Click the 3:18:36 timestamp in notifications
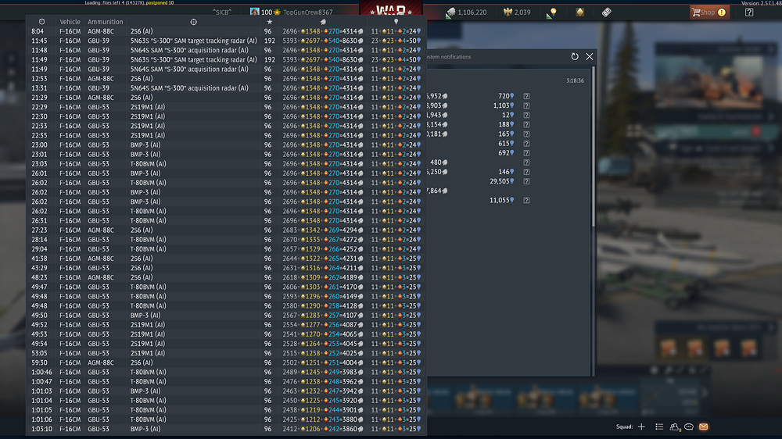 (x=575, y=80)
